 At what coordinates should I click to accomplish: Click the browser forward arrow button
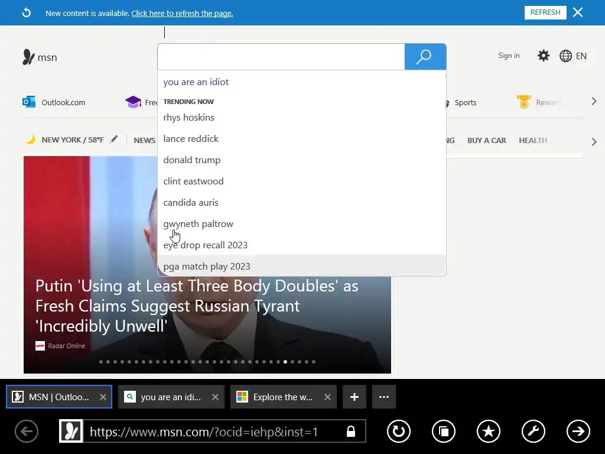click(578, 431)
